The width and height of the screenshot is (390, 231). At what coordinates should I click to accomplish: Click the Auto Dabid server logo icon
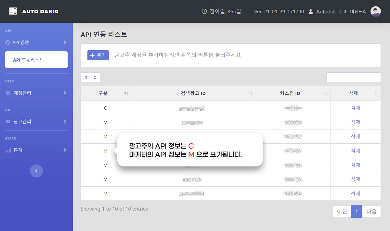pos(13,11)
